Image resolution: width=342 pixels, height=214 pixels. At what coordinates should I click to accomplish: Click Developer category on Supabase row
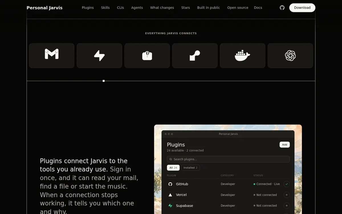point(228,205)
